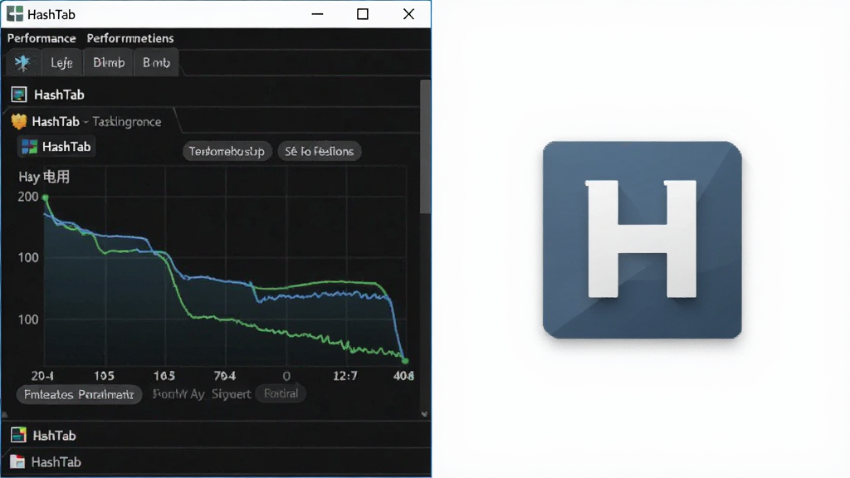850x478 pixels.
Task: Switch to the Dimb tab
Action: pyautogui.click(x=109, y=63)
